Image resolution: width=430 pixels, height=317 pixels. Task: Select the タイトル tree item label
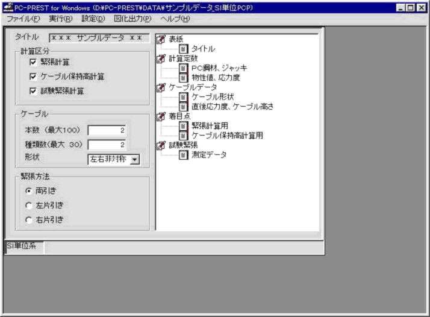click(x=203, y=49)
